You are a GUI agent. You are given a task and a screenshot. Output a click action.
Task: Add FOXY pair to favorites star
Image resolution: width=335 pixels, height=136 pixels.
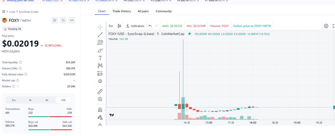coord(55,20)
